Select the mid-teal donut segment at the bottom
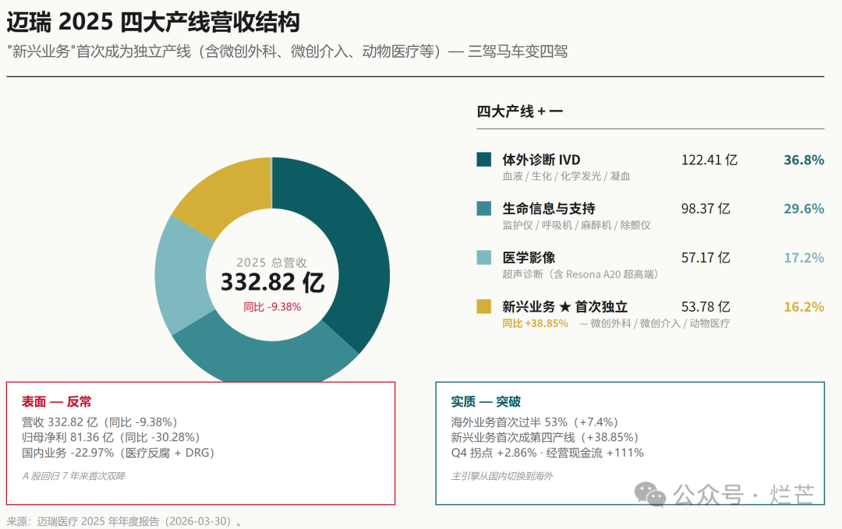Viewport: 842px width, 529px height. click(x=264, y=351)
